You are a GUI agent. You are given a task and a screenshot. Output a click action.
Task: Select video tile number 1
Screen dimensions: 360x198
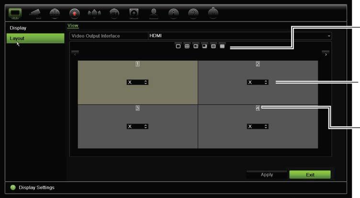(138, 83)
